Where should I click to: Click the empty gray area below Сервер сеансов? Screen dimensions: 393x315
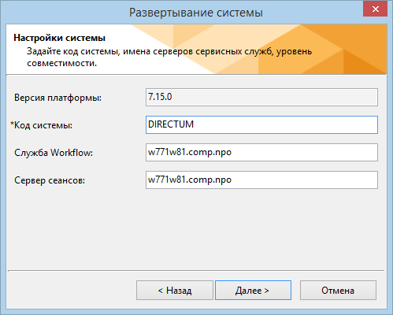[196, 228]
